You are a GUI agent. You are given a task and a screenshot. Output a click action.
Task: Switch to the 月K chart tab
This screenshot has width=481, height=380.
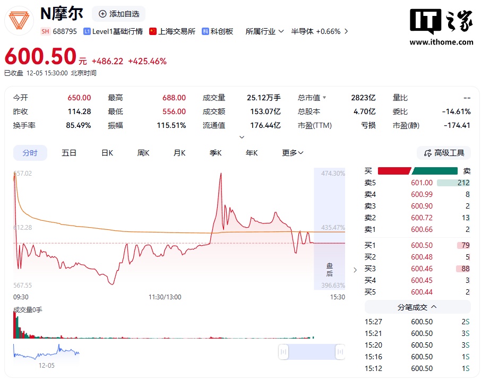pyautogui.click(x=179, y=153)
